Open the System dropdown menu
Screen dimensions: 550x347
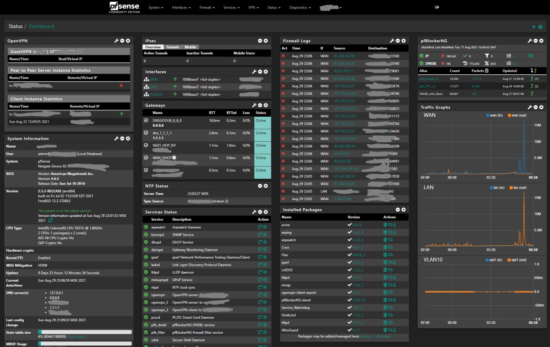click(156, 7)
